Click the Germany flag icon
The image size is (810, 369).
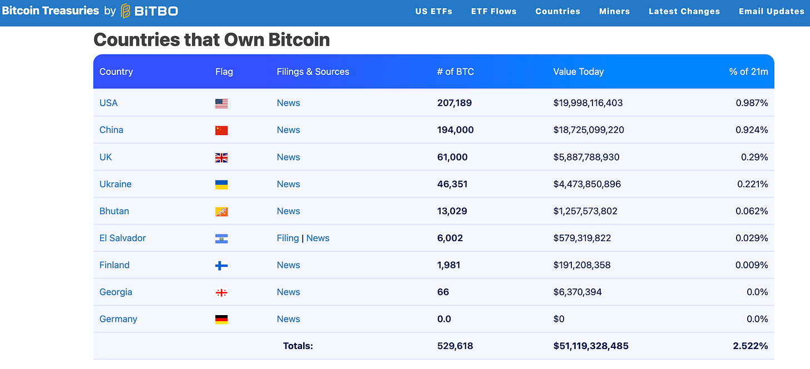pyautogui.click(x=221, y=320)
